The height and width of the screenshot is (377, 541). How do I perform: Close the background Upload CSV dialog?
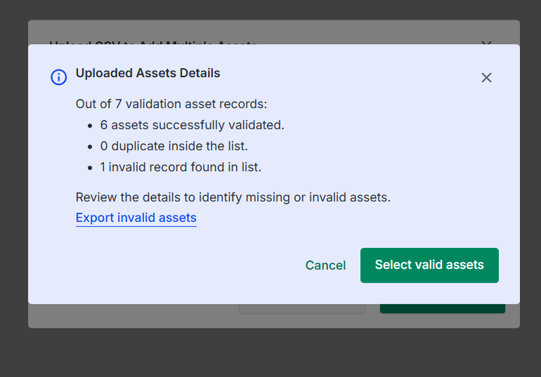(486, 42)
